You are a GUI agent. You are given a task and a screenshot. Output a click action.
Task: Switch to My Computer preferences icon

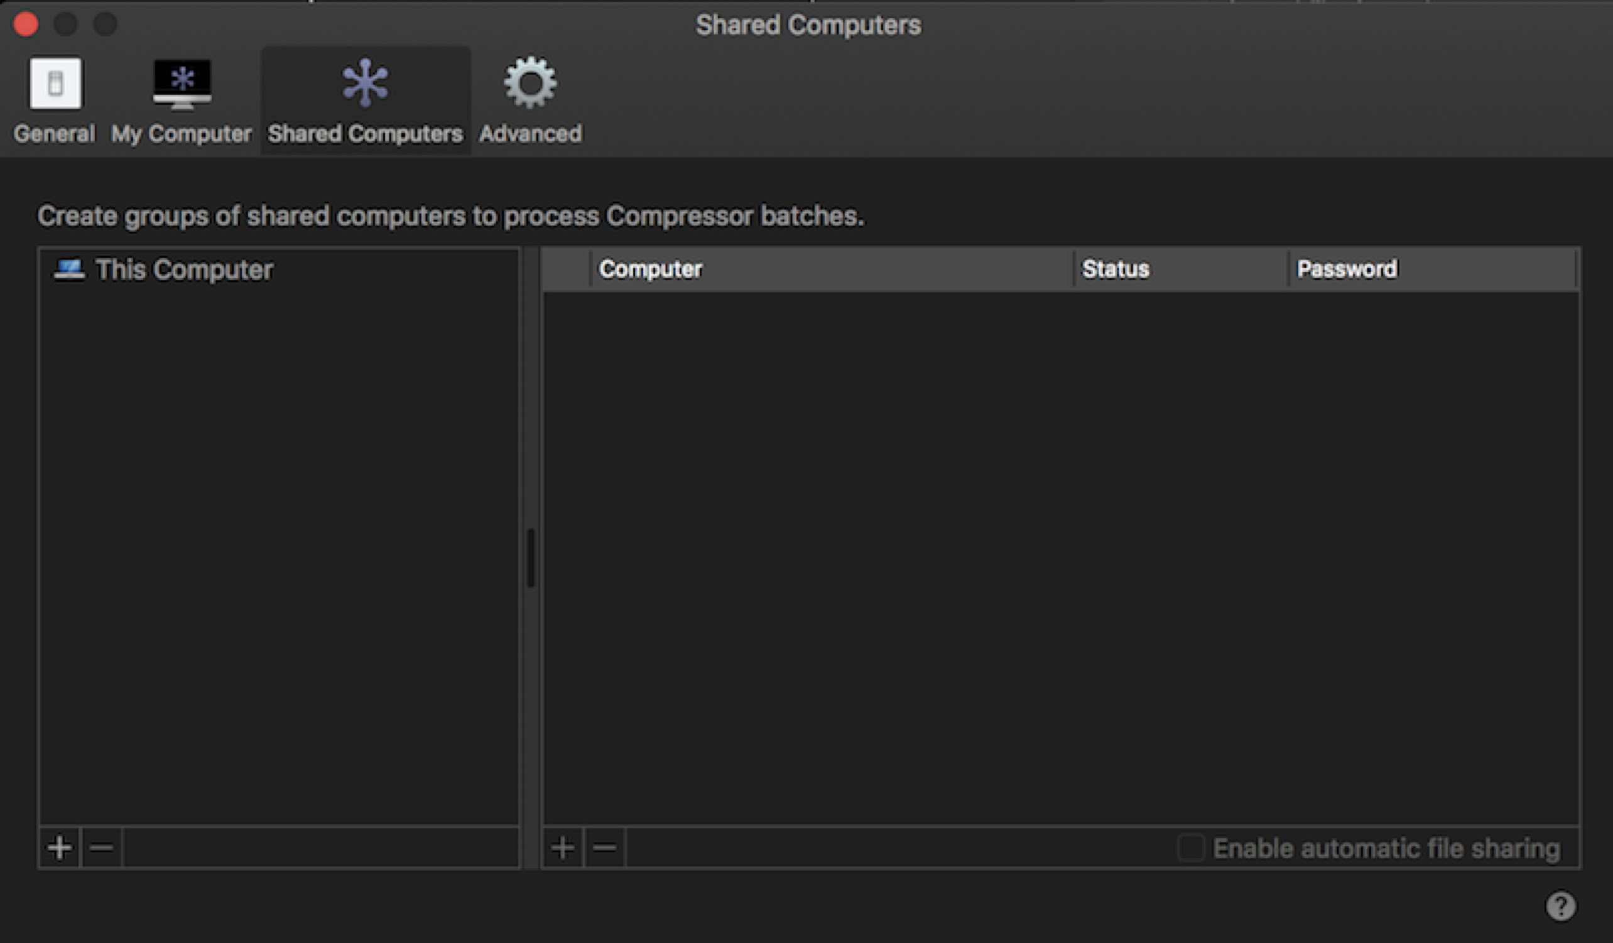click(182, 83)
